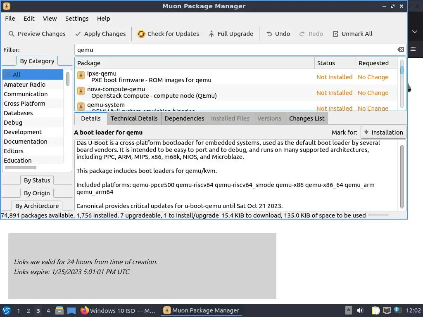
Task: Select the Education category
Action: (x=33, y=161)
